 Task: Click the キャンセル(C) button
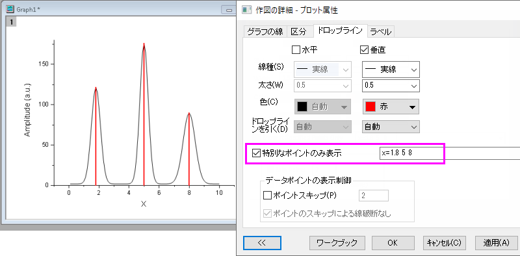tap(445, 243)
